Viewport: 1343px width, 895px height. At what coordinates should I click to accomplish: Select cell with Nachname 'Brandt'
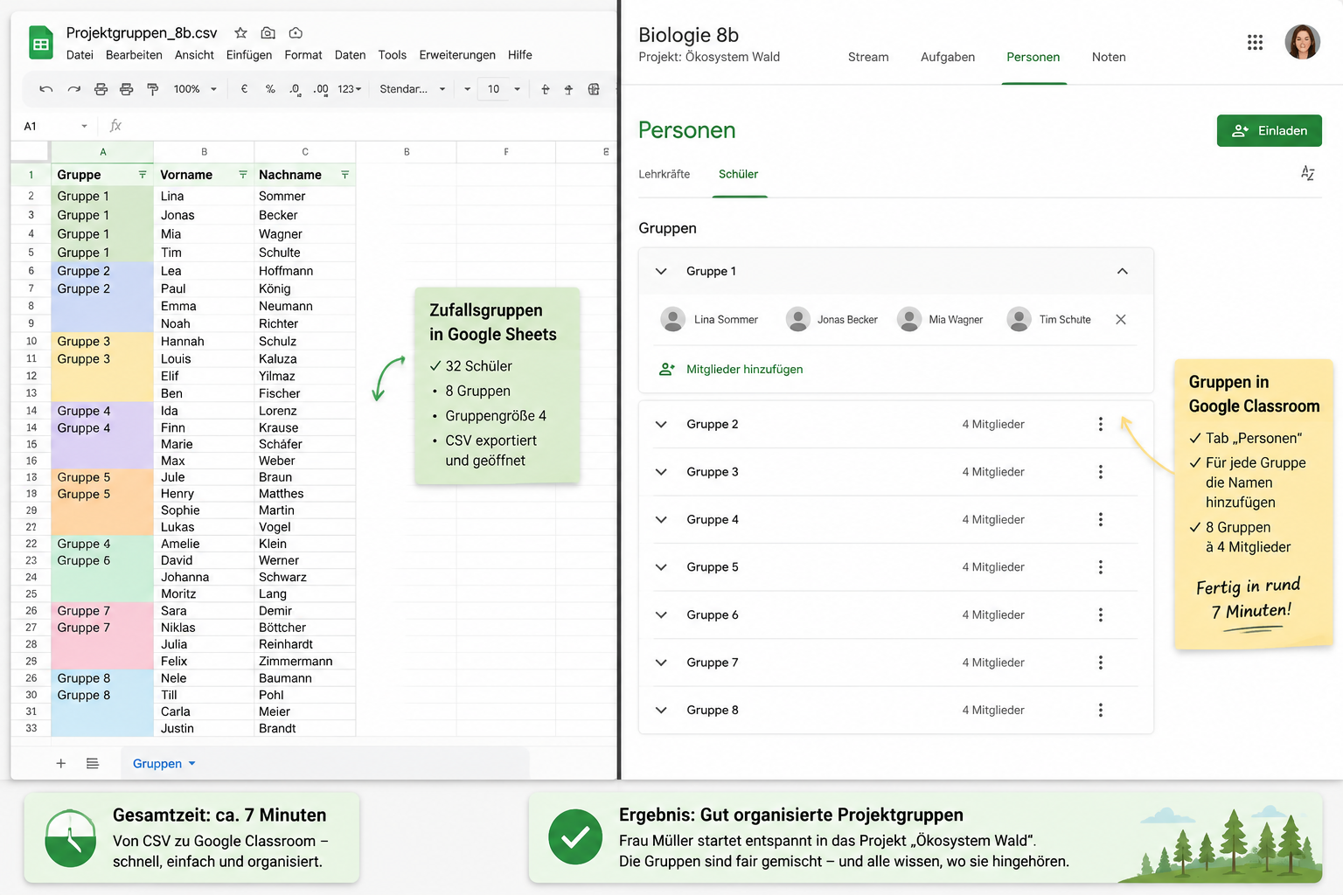[305, 728]
